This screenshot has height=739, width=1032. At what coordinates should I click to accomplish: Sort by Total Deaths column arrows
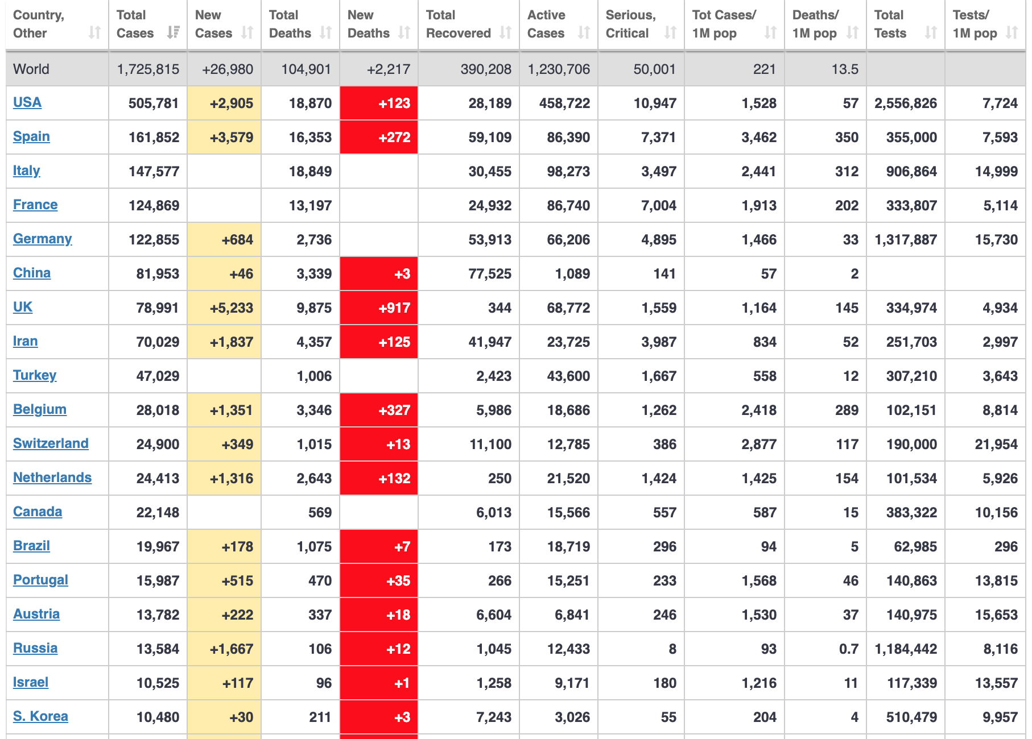(326, 33)
